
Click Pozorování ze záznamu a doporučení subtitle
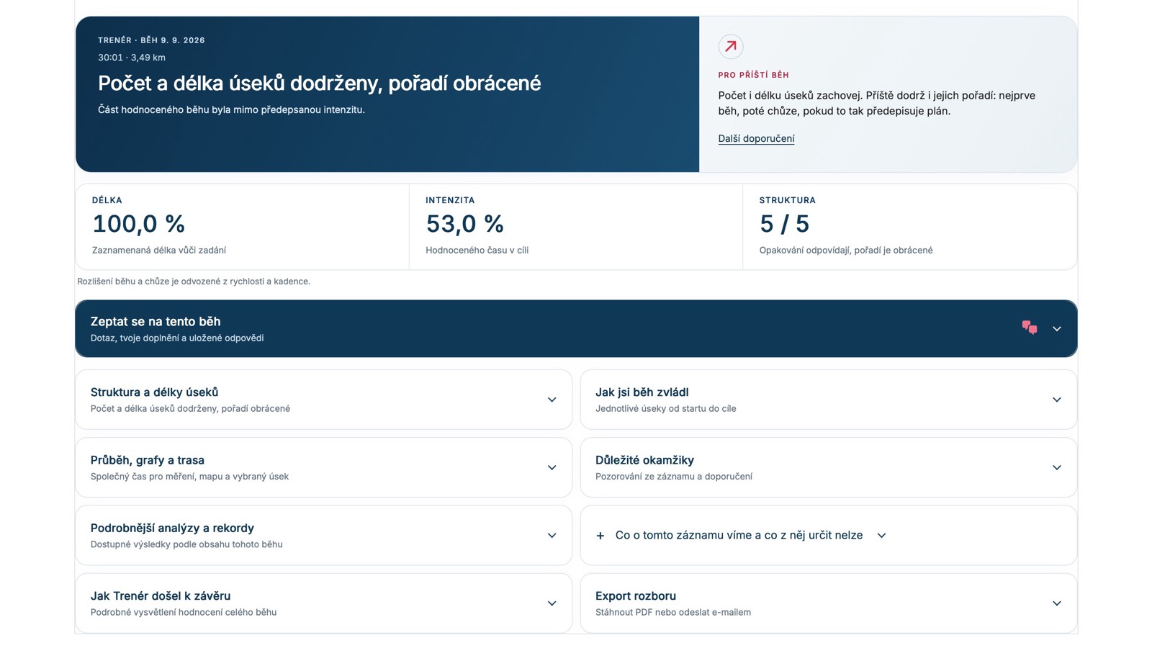click(674, 477)
